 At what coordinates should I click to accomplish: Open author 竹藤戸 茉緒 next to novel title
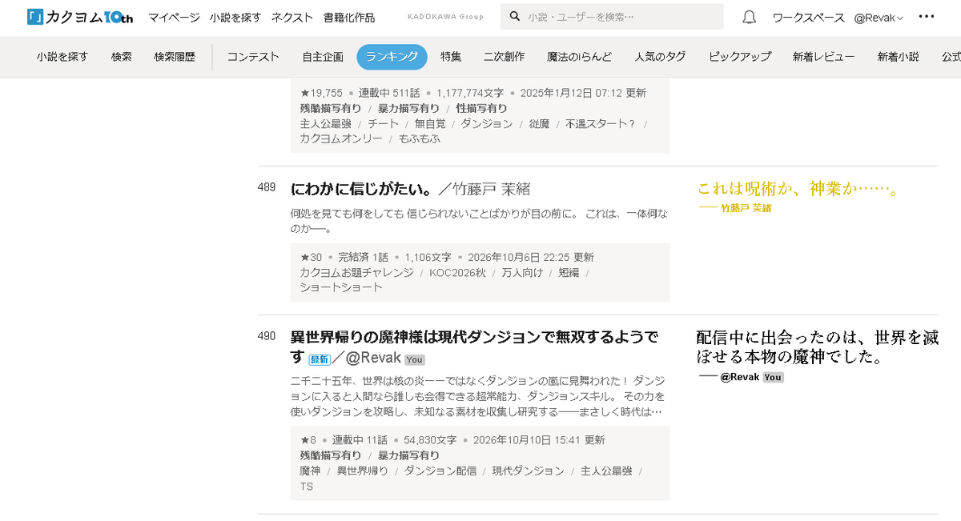click(x=492, y=189)
